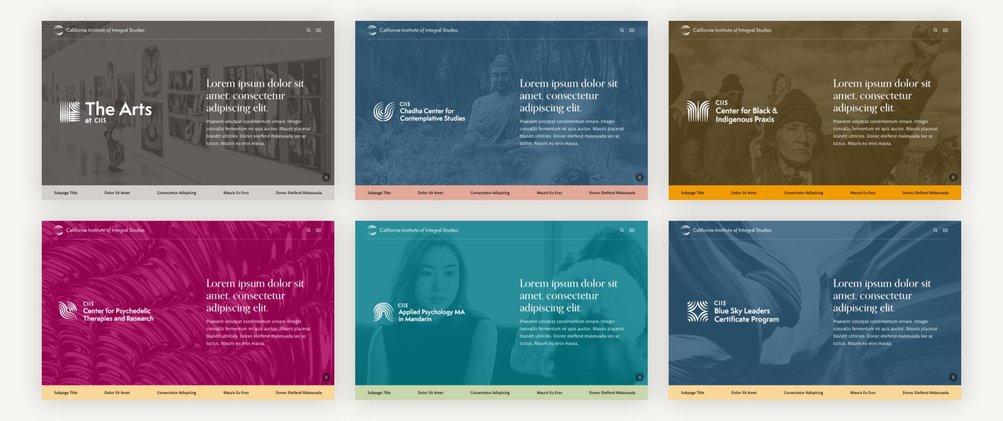
Task: Click the 'The Arts' title text
Action: [x=119, y=109]
